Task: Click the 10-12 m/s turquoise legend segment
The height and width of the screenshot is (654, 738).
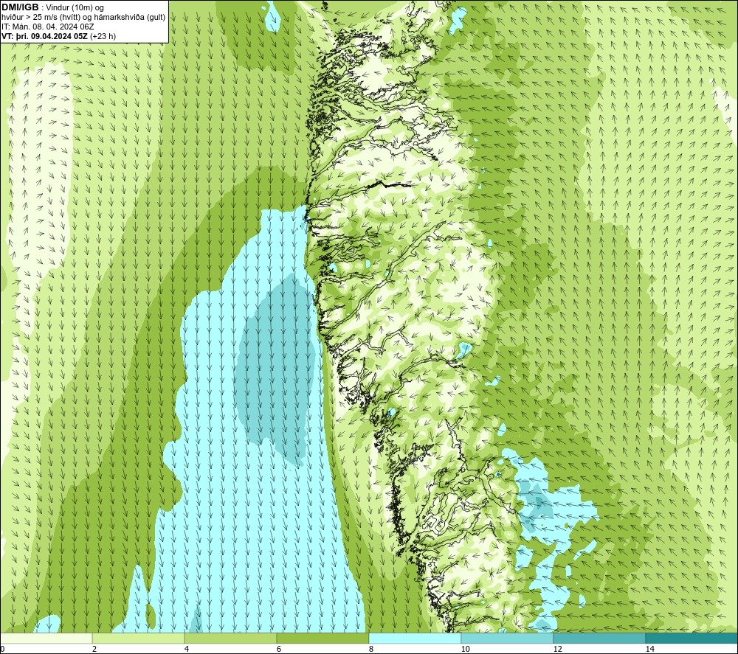Action: [508, 638]
